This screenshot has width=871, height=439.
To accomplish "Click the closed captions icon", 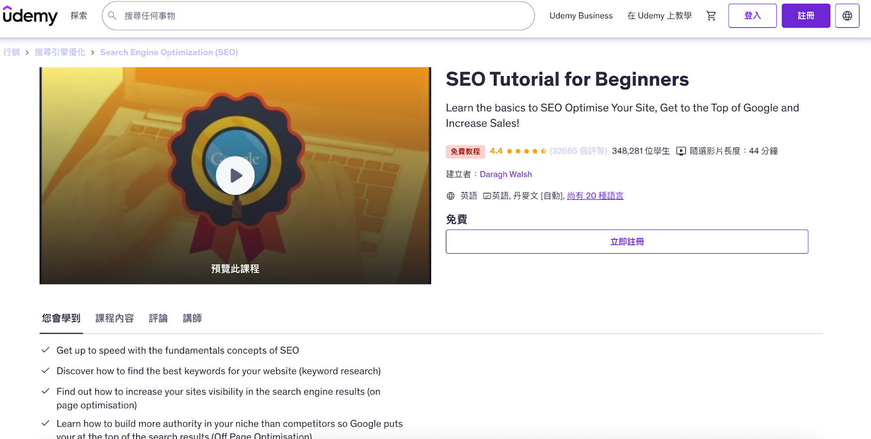I will 487,196.
